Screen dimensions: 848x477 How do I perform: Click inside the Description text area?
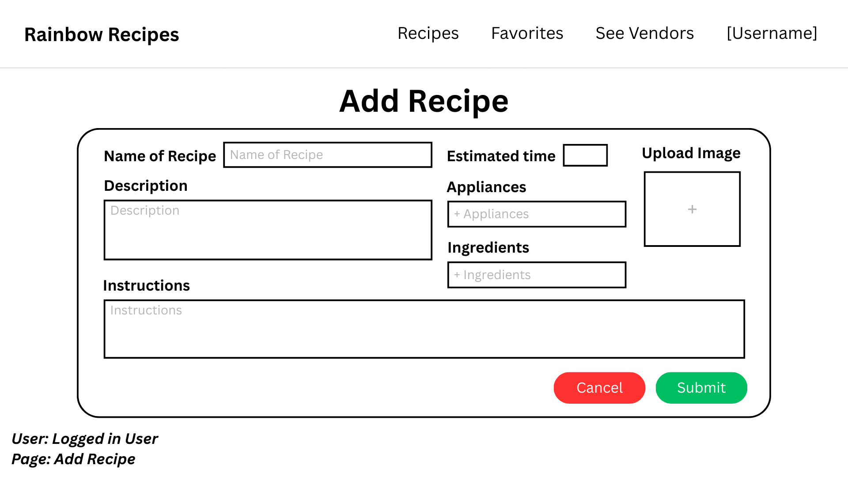pos(268,230)
